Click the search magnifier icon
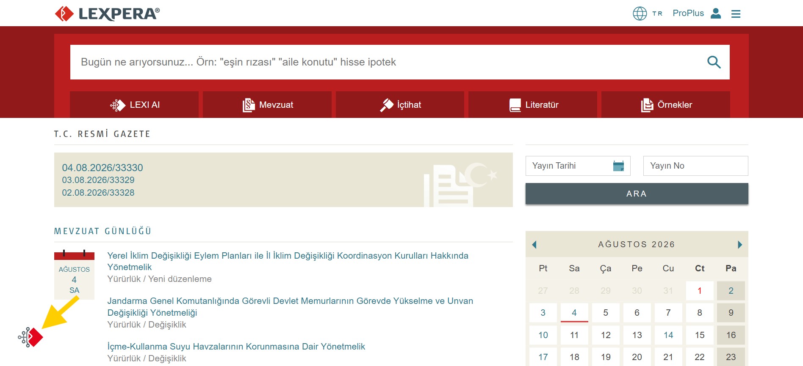 coord(714,62)
